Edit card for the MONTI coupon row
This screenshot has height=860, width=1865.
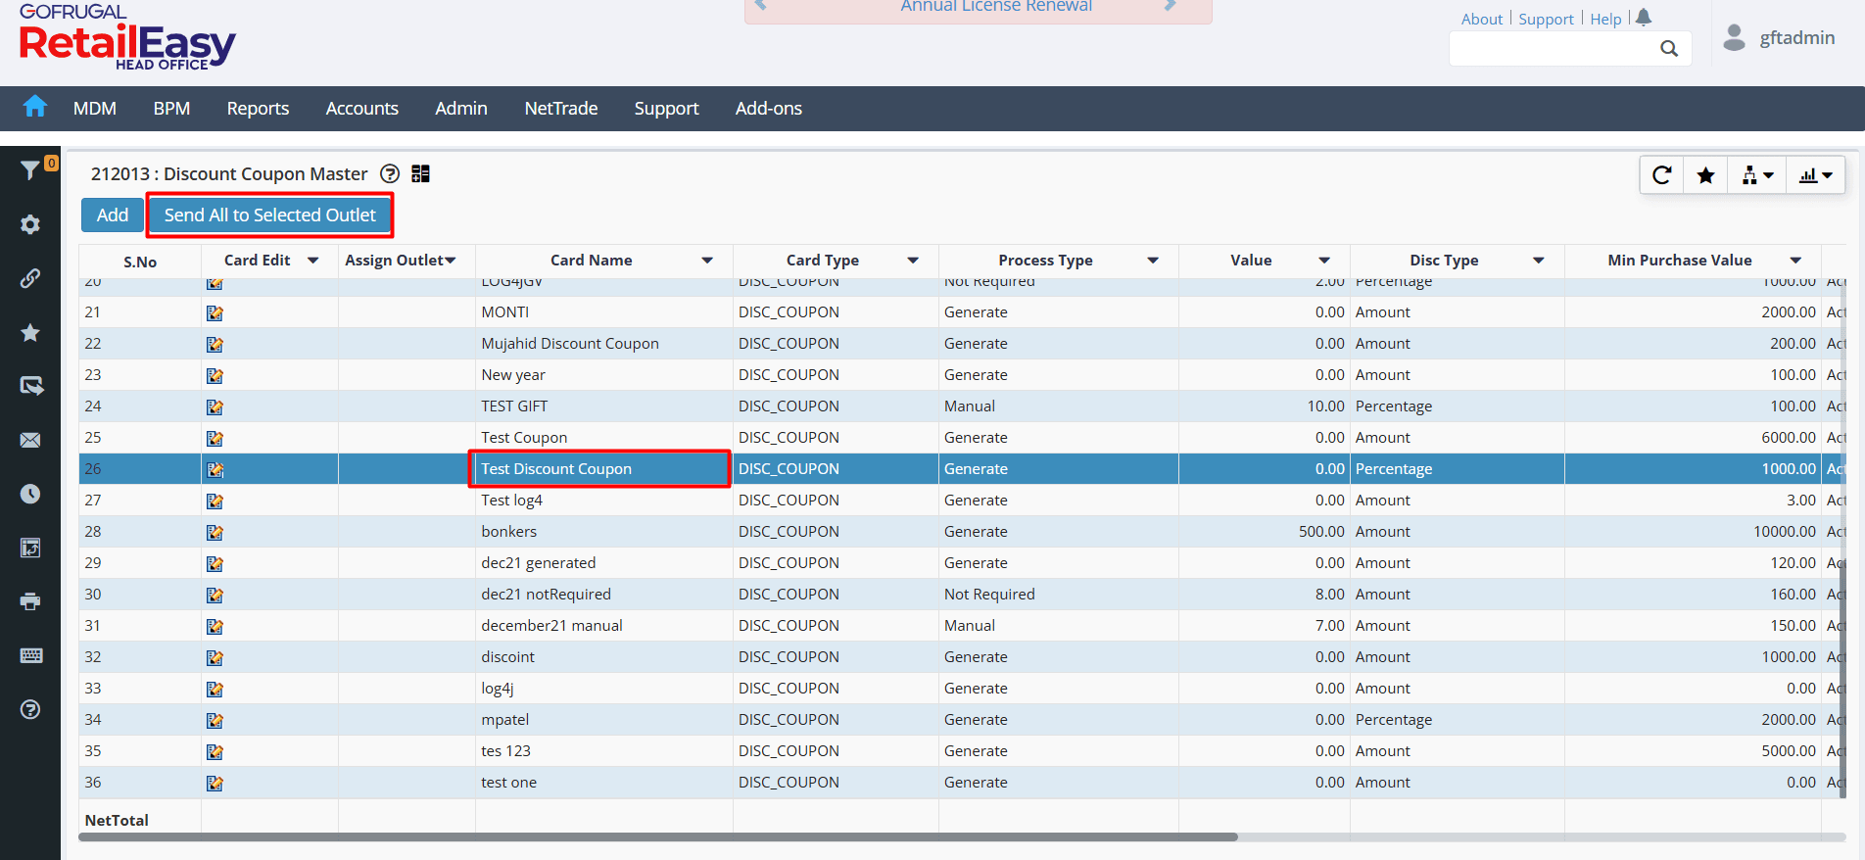coord(215,312)
